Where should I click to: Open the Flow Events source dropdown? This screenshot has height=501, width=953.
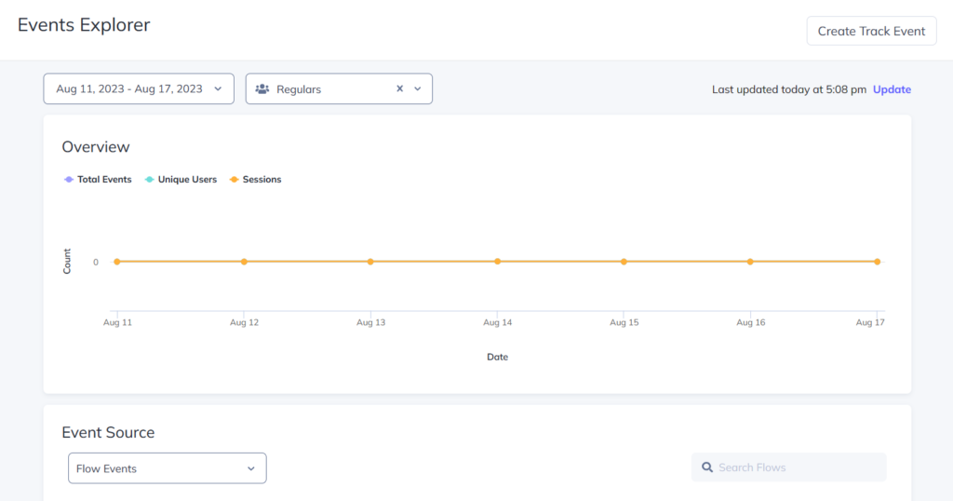[168, 468]
